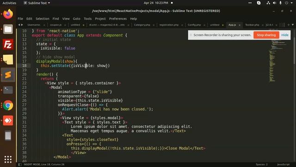
Task: Open the Find menu
Action: point(55,19)
